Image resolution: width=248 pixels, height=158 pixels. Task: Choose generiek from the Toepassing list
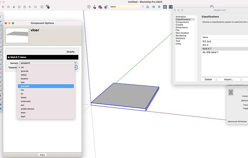point(46,71)
